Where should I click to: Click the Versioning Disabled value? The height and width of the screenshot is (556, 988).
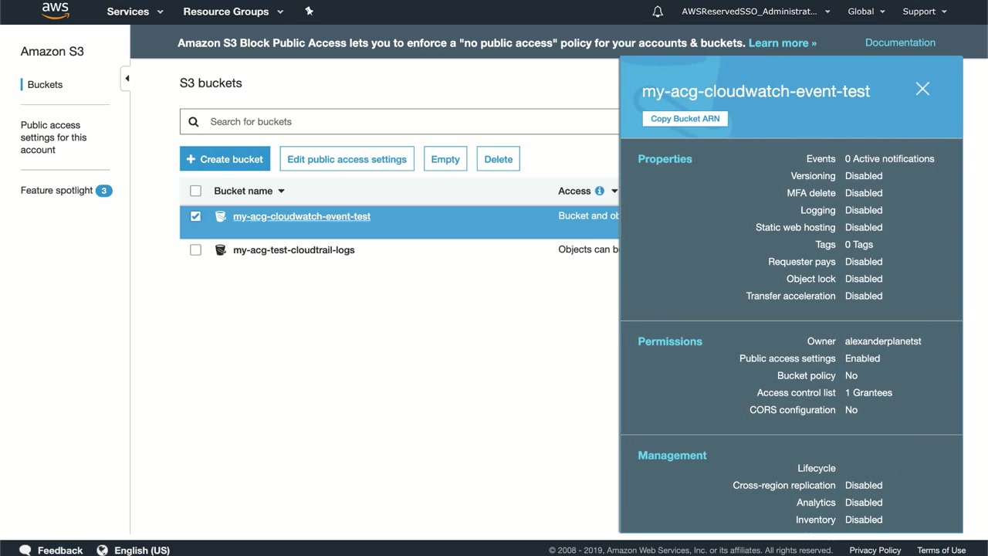click(864, 176)
